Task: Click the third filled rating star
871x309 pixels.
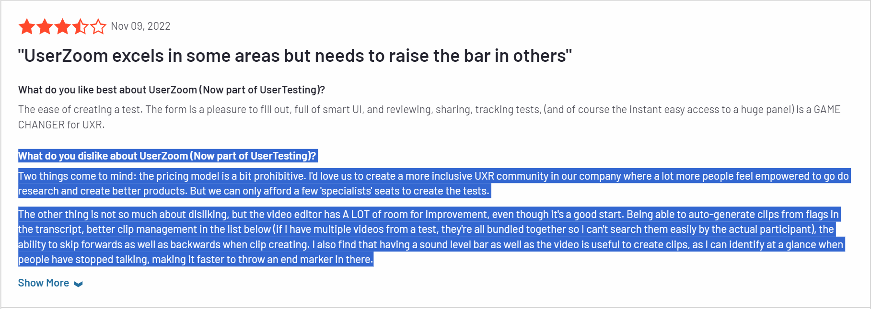Action: point(62,27)
